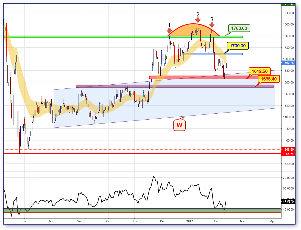
Task: Click the red arrow under peak number 3
Action: (212, 25)
